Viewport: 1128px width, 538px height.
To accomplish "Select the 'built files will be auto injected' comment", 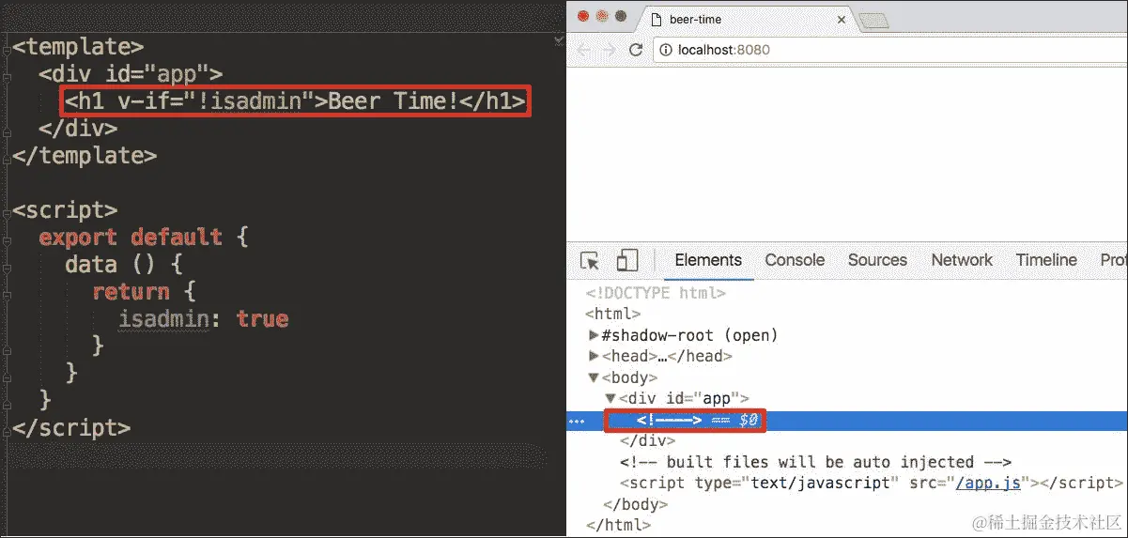I will [815, 462].
